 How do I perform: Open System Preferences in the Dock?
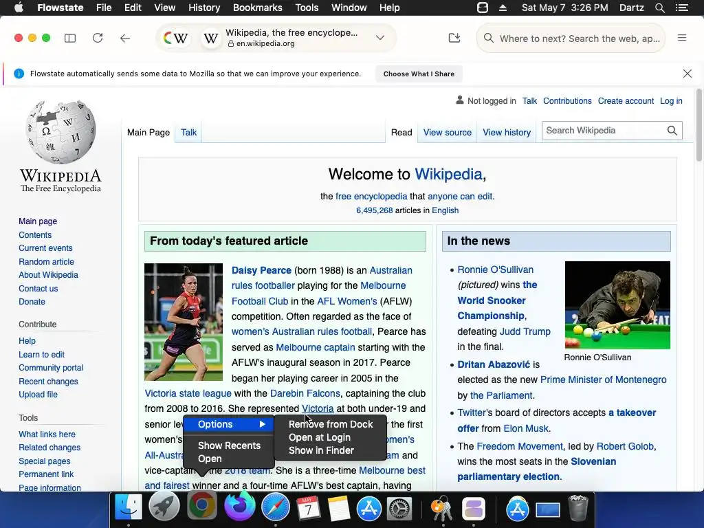click(399, 508)
